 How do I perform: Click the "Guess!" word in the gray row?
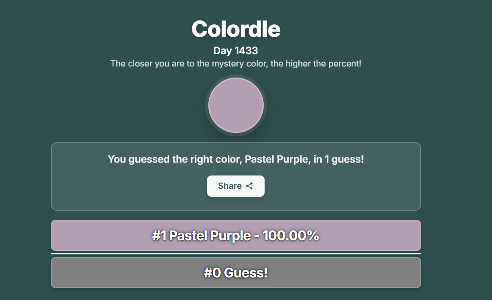click(x=246, y=273)
